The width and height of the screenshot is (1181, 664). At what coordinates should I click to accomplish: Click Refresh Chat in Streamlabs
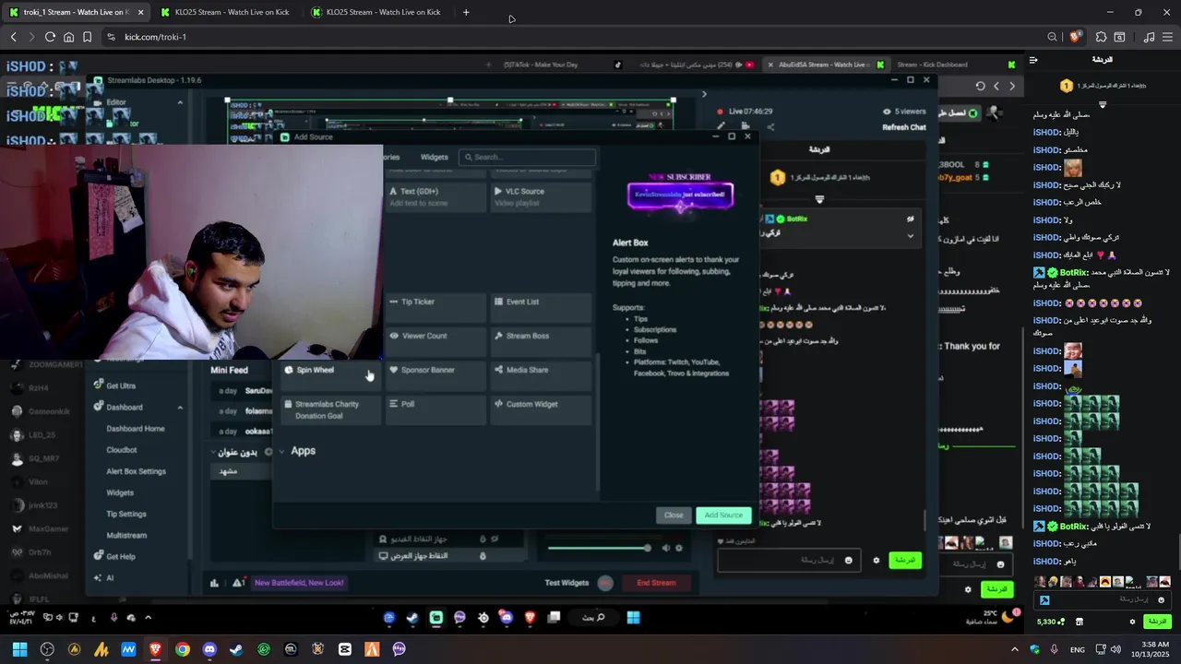click(903, 127)
